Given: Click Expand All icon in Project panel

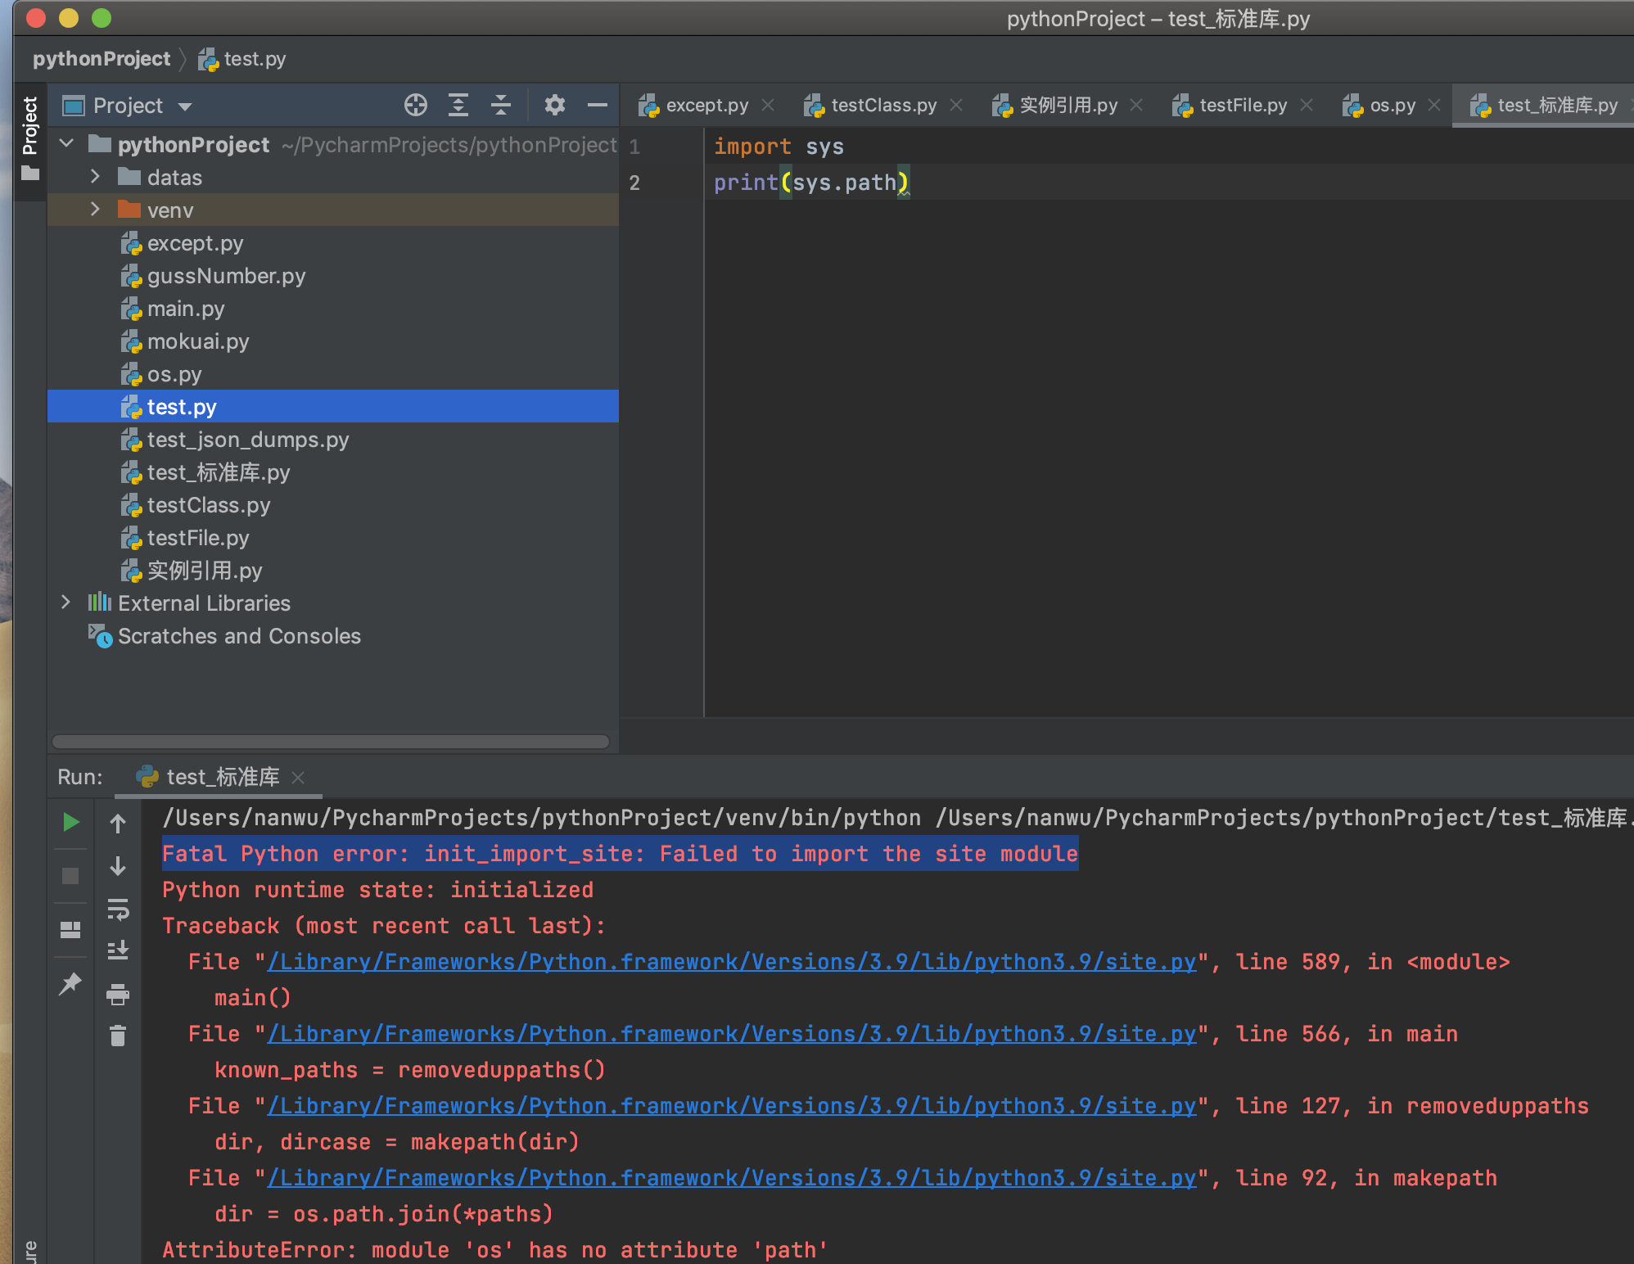Looking at the screenshot, I should [458, 105].
